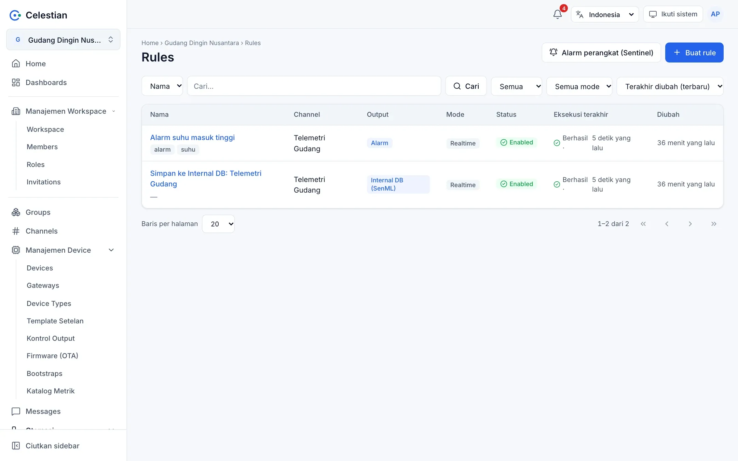Open the notifications bell
The height and width of the screenshot is (461, 738).
pos(557,14)
